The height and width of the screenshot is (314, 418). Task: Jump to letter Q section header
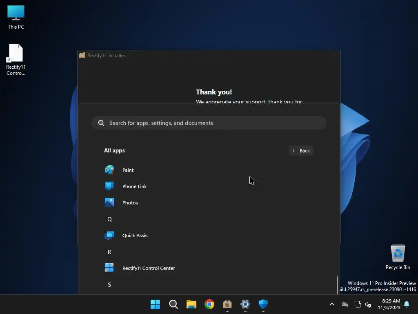click(109, 219)
